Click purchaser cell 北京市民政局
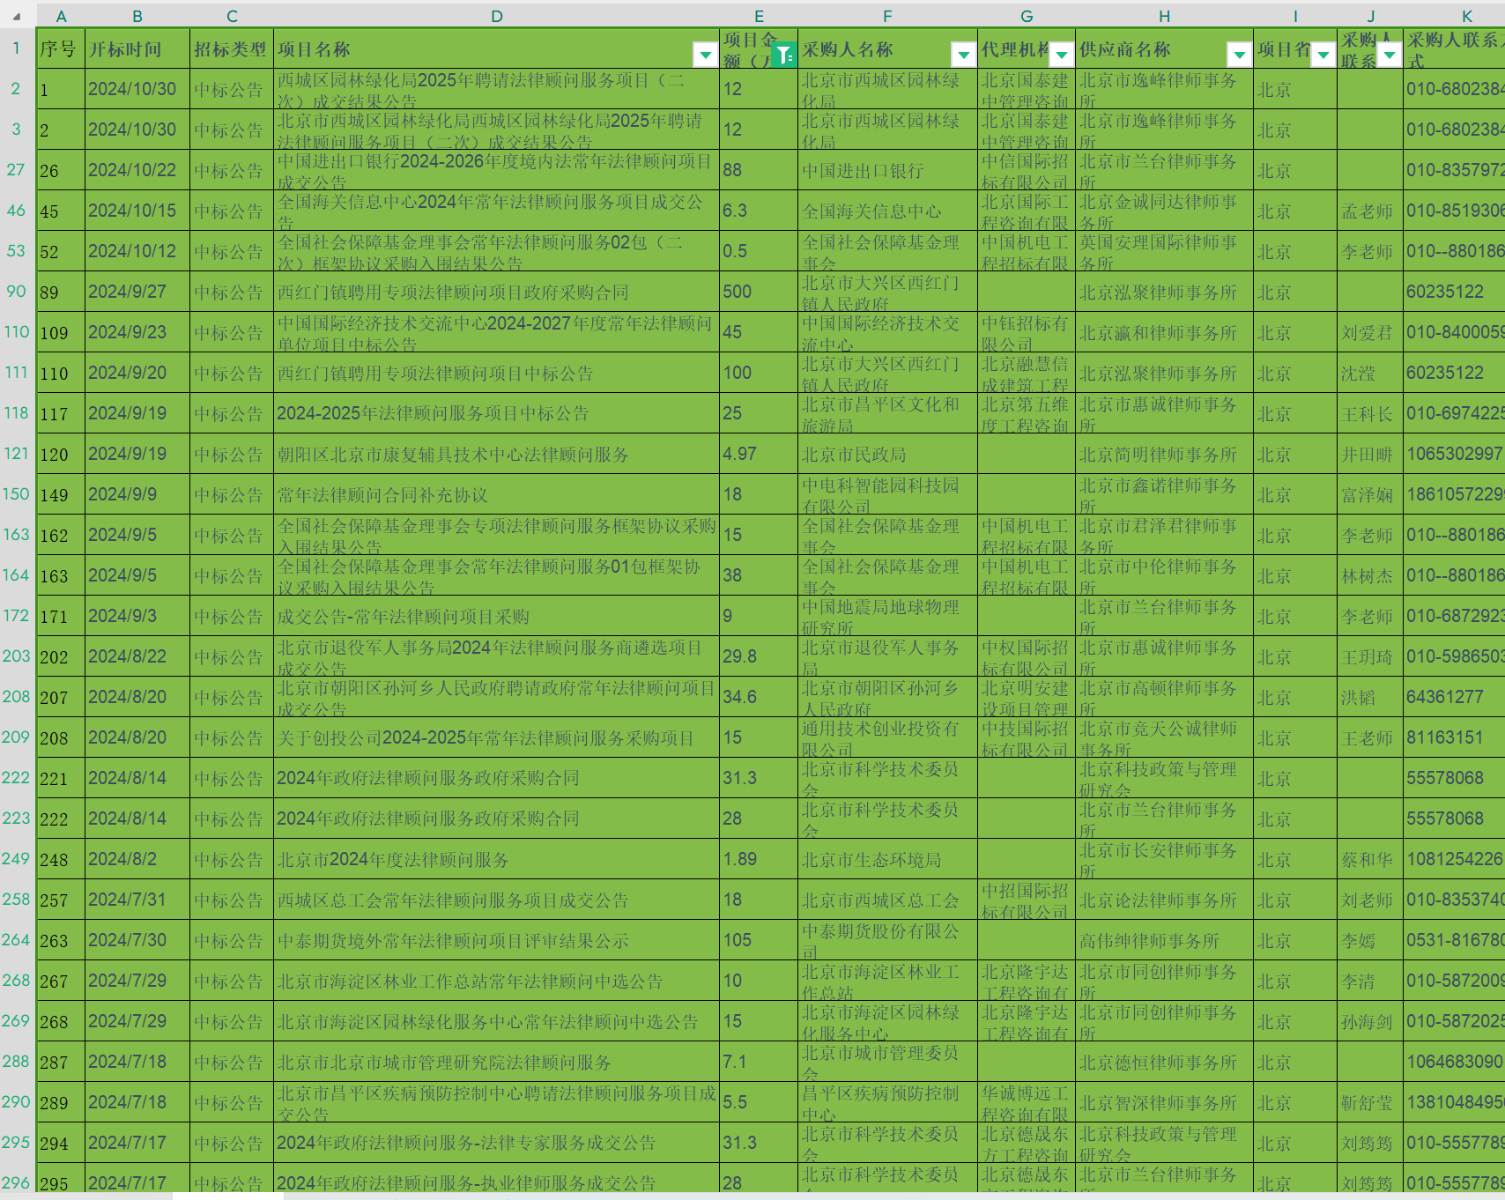The height and width of the screenshot is (1200, 1505). [887, 454]
